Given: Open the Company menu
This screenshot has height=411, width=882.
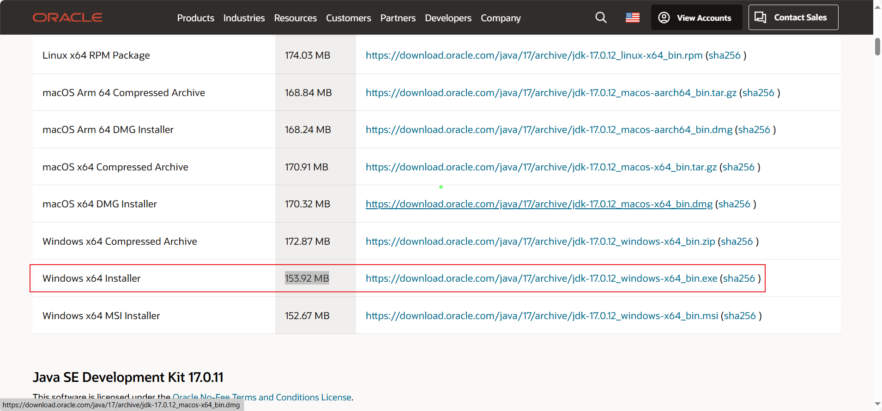Looking at the screenshot, I should 501,18.
